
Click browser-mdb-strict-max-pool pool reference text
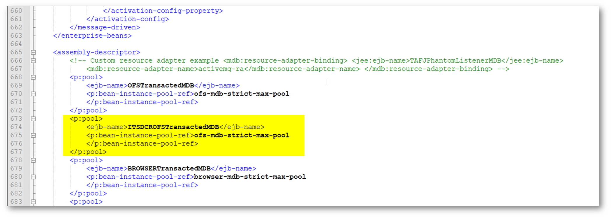tap(250, 177)
